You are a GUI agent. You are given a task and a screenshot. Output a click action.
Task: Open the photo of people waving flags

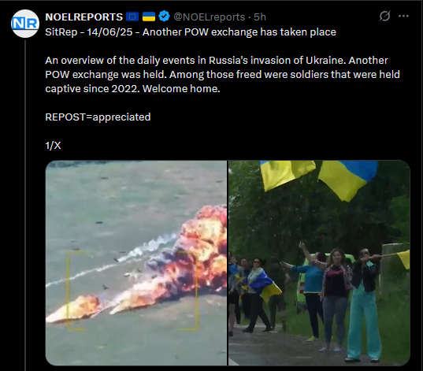point(319,263)
